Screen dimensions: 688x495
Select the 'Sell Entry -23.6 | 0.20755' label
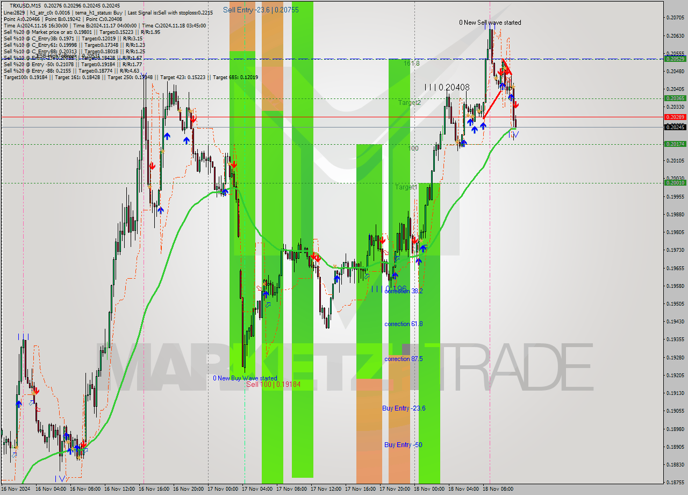[x=261, y=10]
